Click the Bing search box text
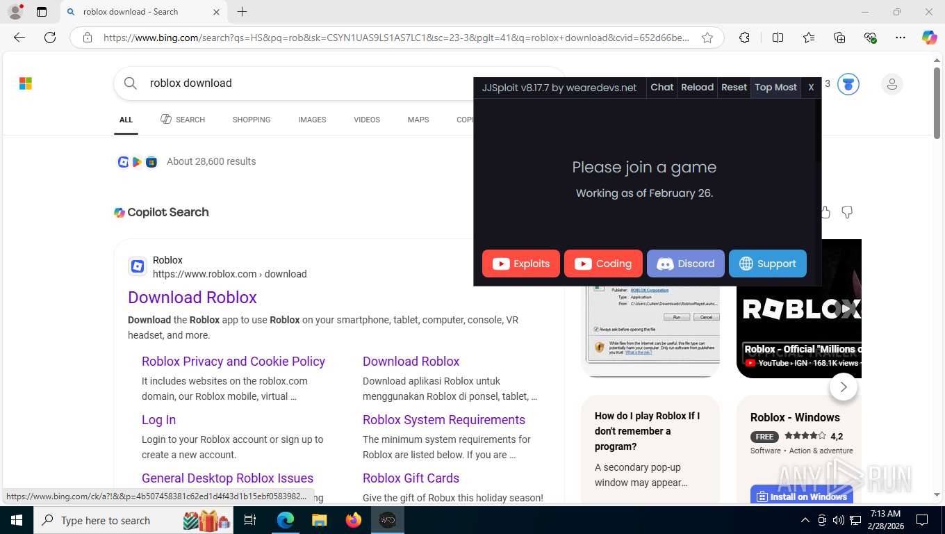 point(191,83)
